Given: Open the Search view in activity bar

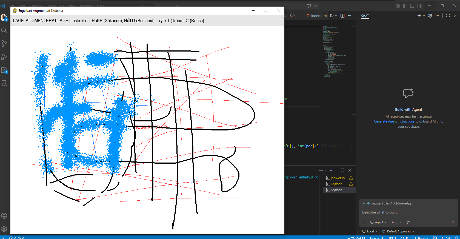Looking at the screenshot, I should point(4,30).
